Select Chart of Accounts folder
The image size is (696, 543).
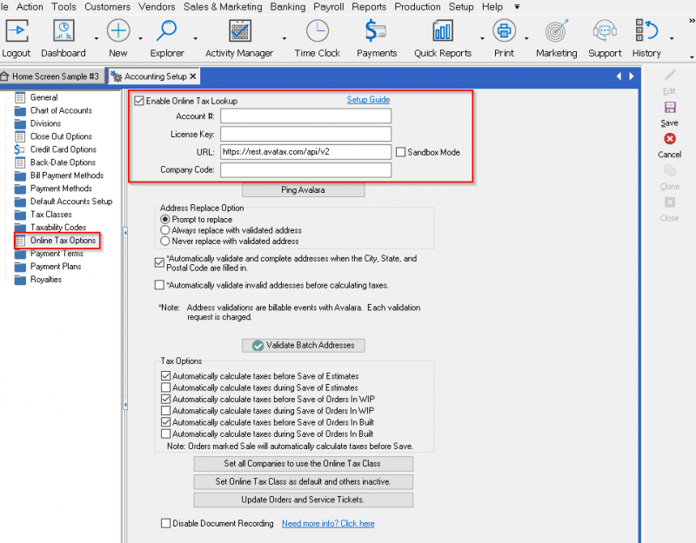(61, 110)
